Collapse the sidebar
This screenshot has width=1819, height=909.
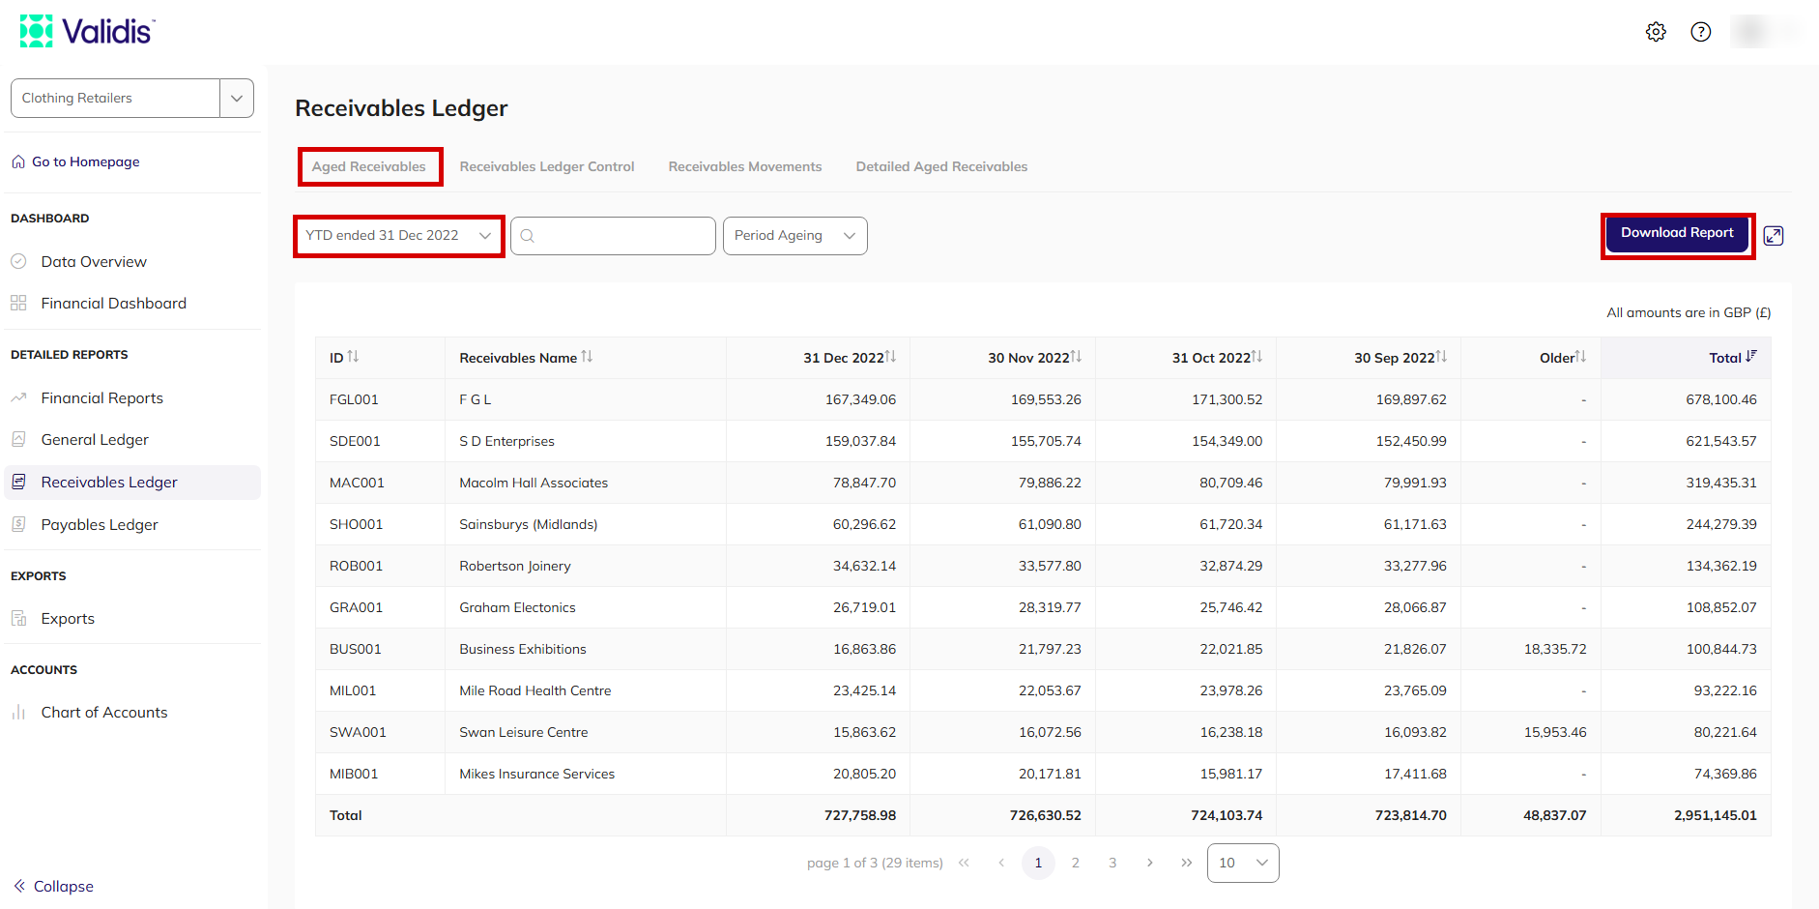click(54, 886)
